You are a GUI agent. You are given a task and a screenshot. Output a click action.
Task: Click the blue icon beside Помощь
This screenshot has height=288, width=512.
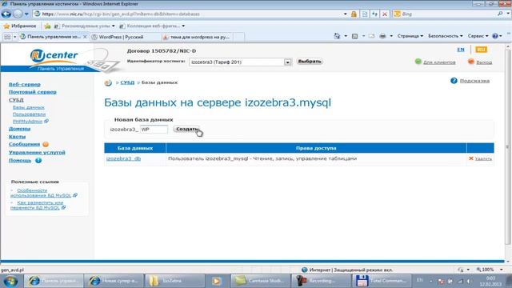tap(38, 160)
